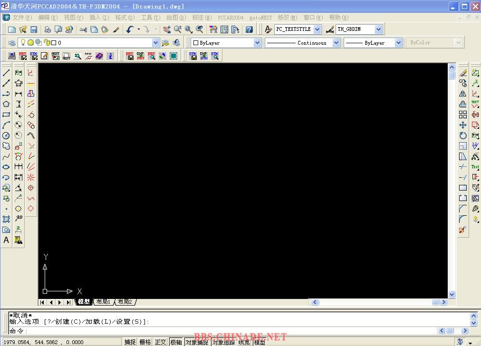481x346 pixels.
Task: Select the Explode tool
Action: [x=463, y=230]
